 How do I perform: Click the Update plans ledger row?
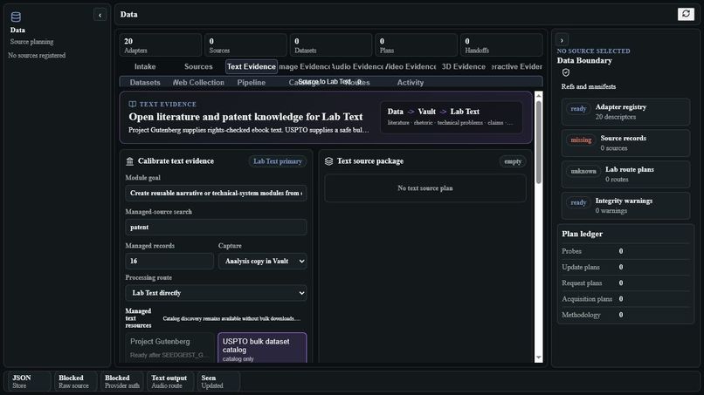(625, 267)
